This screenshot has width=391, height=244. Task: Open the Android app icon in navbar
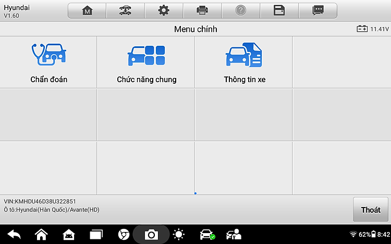click(x=69, y=235)
